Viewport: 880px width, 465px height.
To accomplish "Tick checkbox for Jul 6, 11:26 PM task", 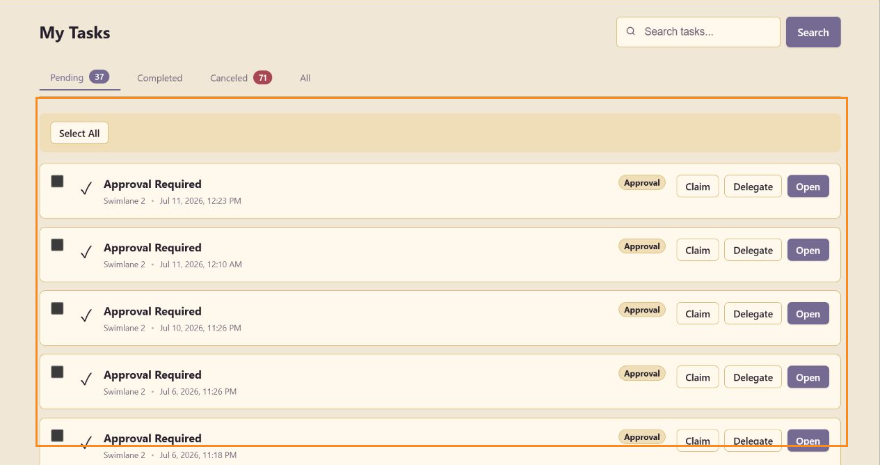I will point(57,372).
